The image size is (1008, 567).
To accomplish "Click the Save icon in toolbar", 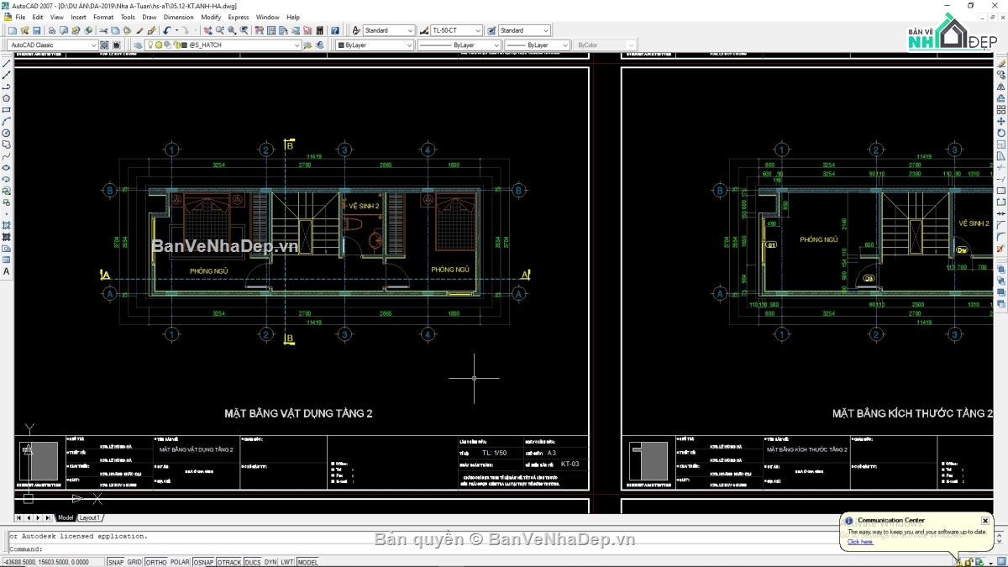I will 36,30.
